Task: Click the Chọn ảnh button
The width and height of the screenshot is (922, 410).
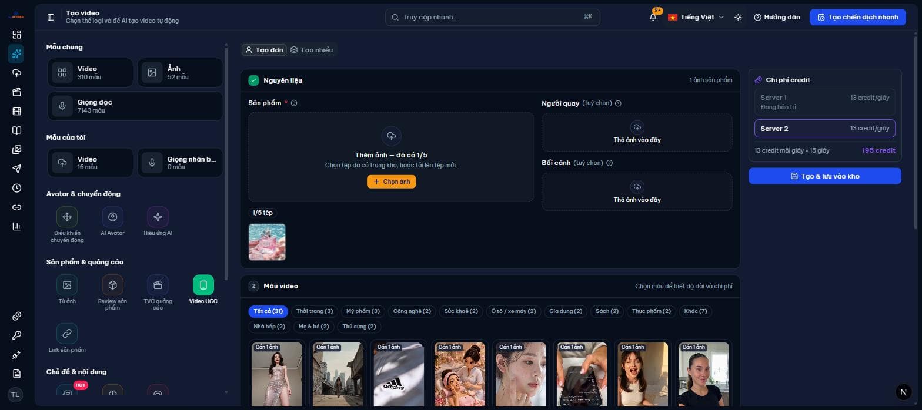Action: point(391,182)
